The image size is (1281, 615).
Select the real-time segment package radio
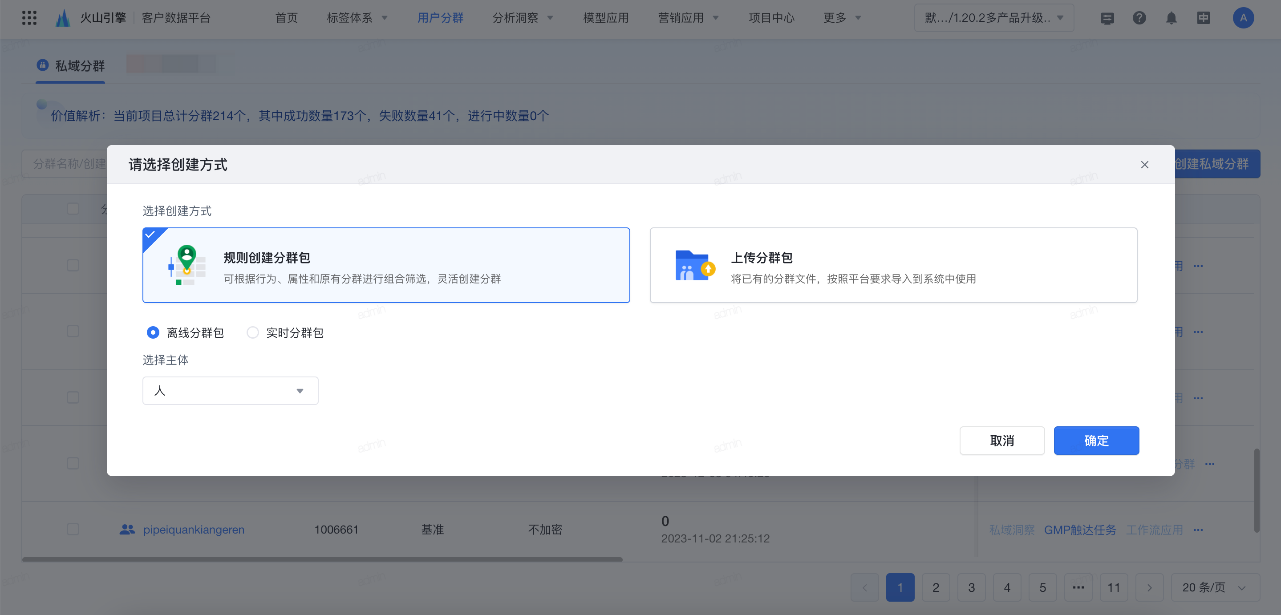[253, 332]
